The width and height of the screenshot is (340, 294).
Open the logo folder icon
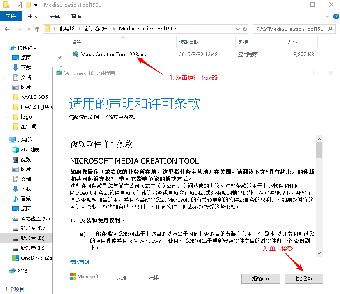click(16, 117)
